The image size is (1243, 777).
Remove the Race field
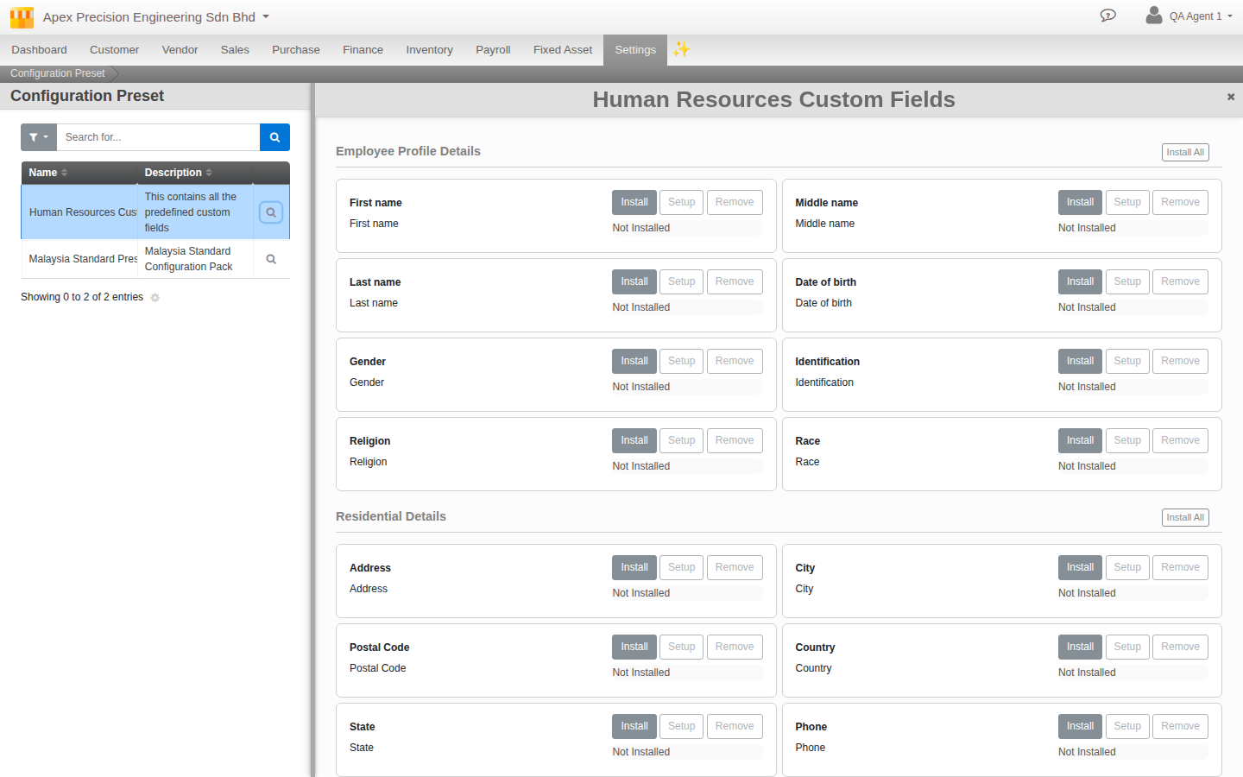click(1180, 440)
